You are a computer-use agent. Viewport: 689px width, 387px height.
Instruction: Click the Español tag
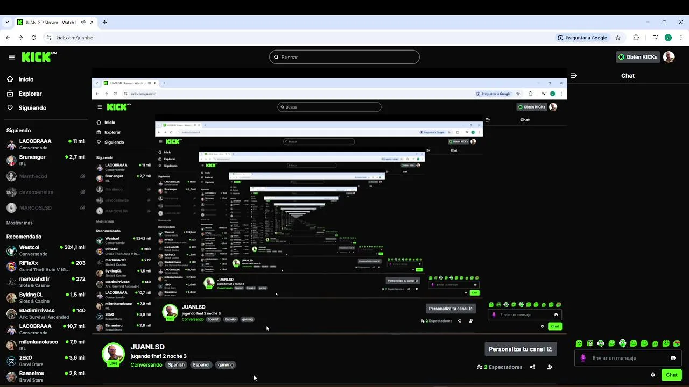[x=201, y=365]
